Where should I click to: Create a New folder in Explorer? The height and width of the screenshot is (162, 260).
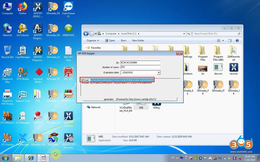pos(138,41)
